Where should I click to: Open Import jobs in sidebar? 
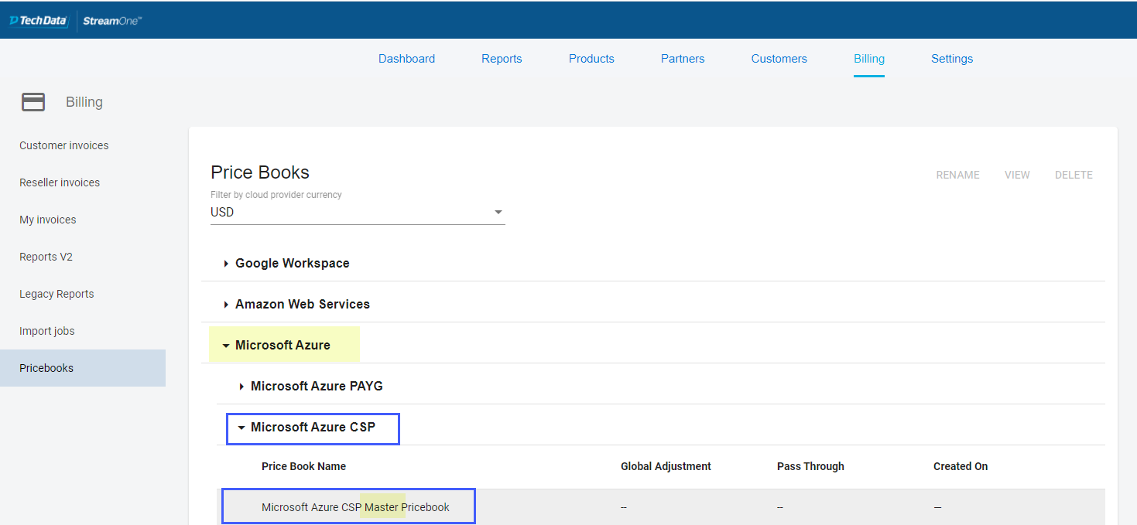[47, 331]
